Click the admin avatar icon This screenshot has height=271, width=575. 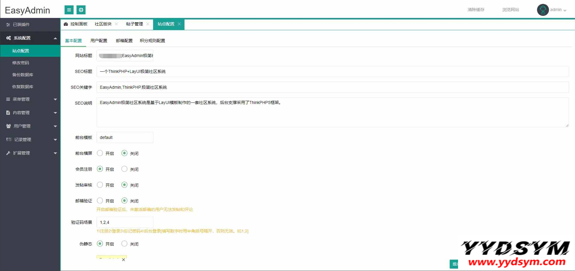pos(542,10)
